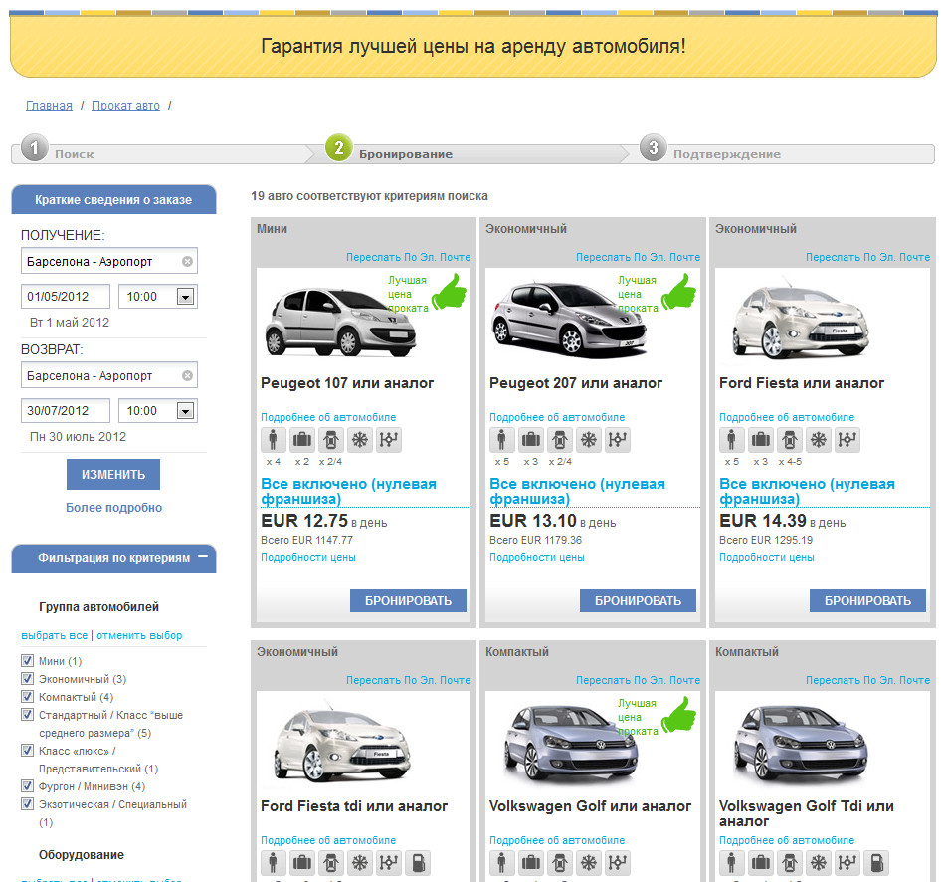Click luggage icon on Peugeot 207 card
Viewport: 941px width, 882px height.
coord(530,440)
